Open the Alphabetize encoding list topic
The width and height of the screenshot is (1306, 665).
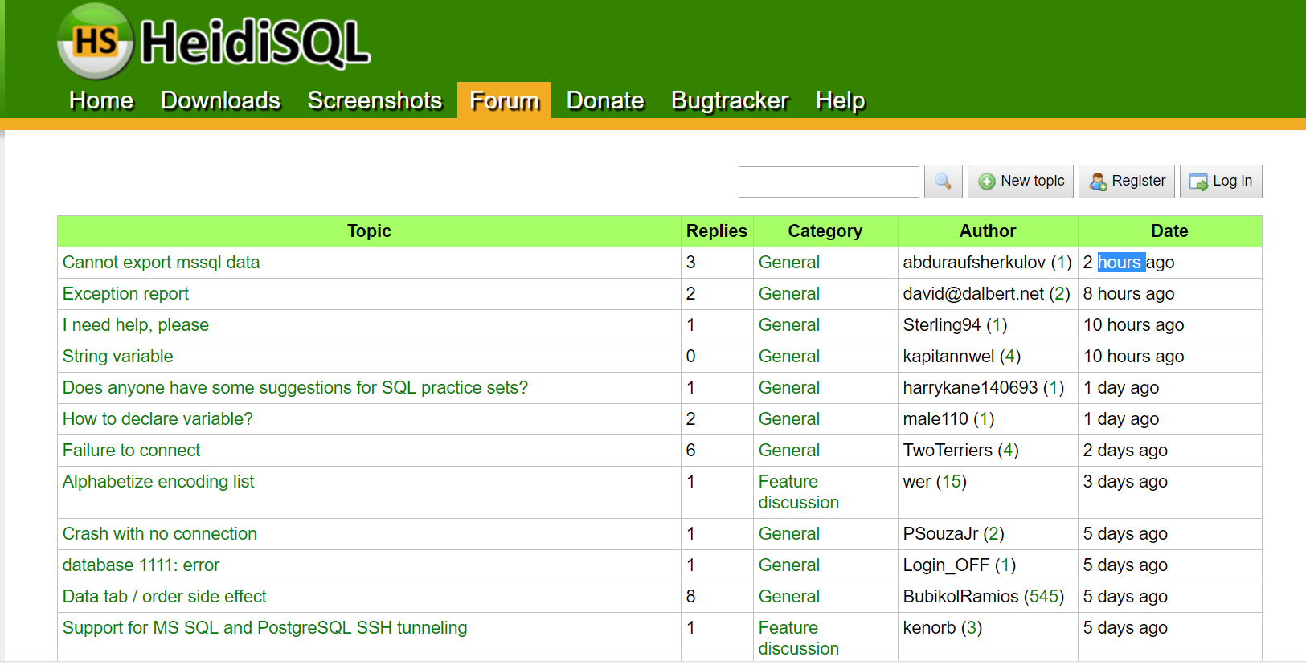tap(158, 482)
